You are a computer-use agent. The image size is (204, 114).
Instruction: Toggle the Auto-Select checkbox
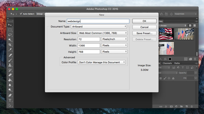coord(21,14)
